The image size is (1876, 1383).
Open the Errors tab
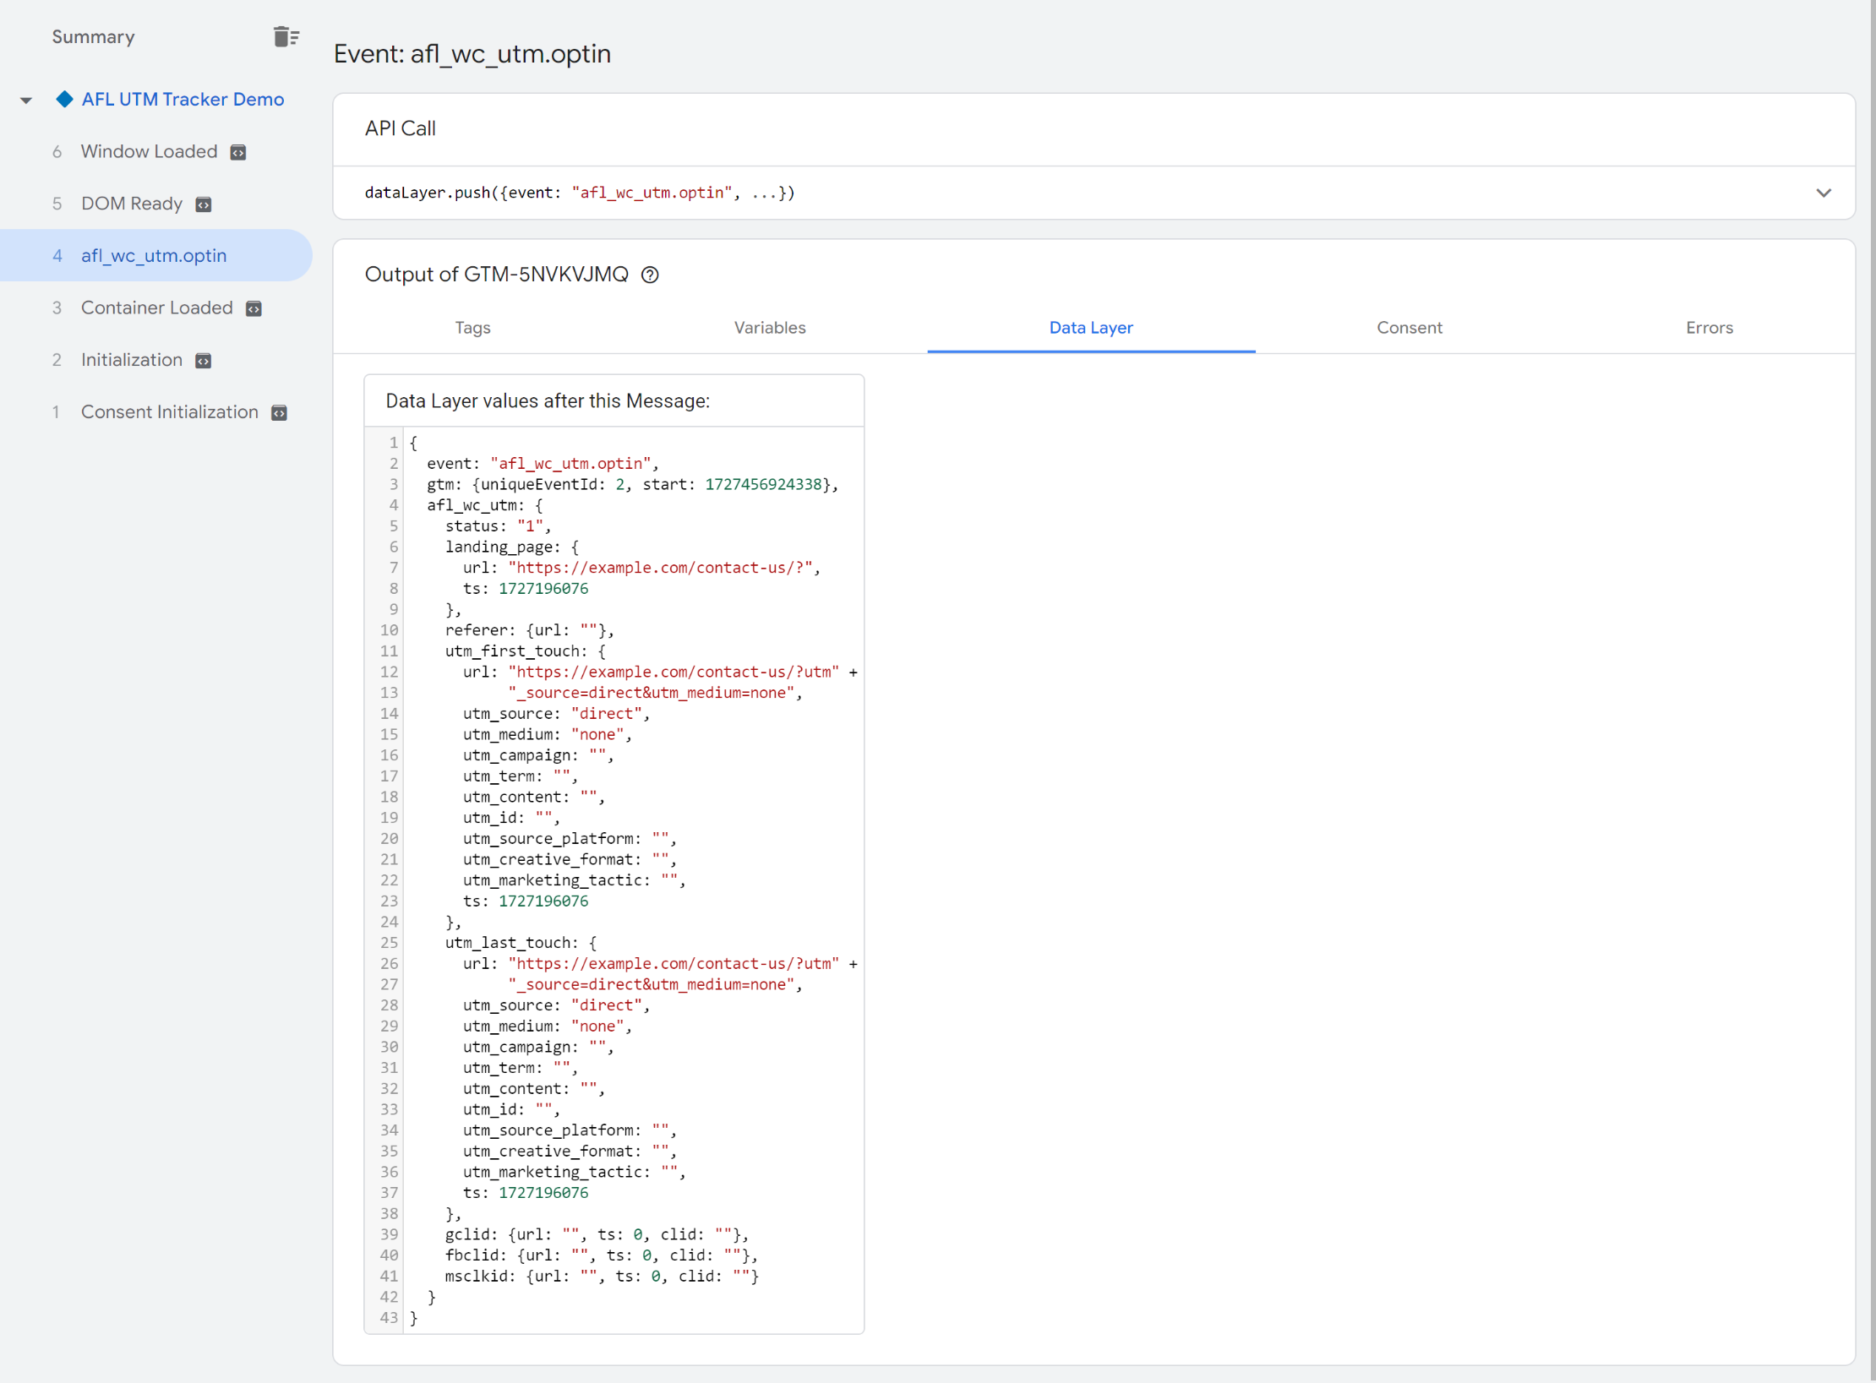pyautogui.click(x=1709, y=328)
